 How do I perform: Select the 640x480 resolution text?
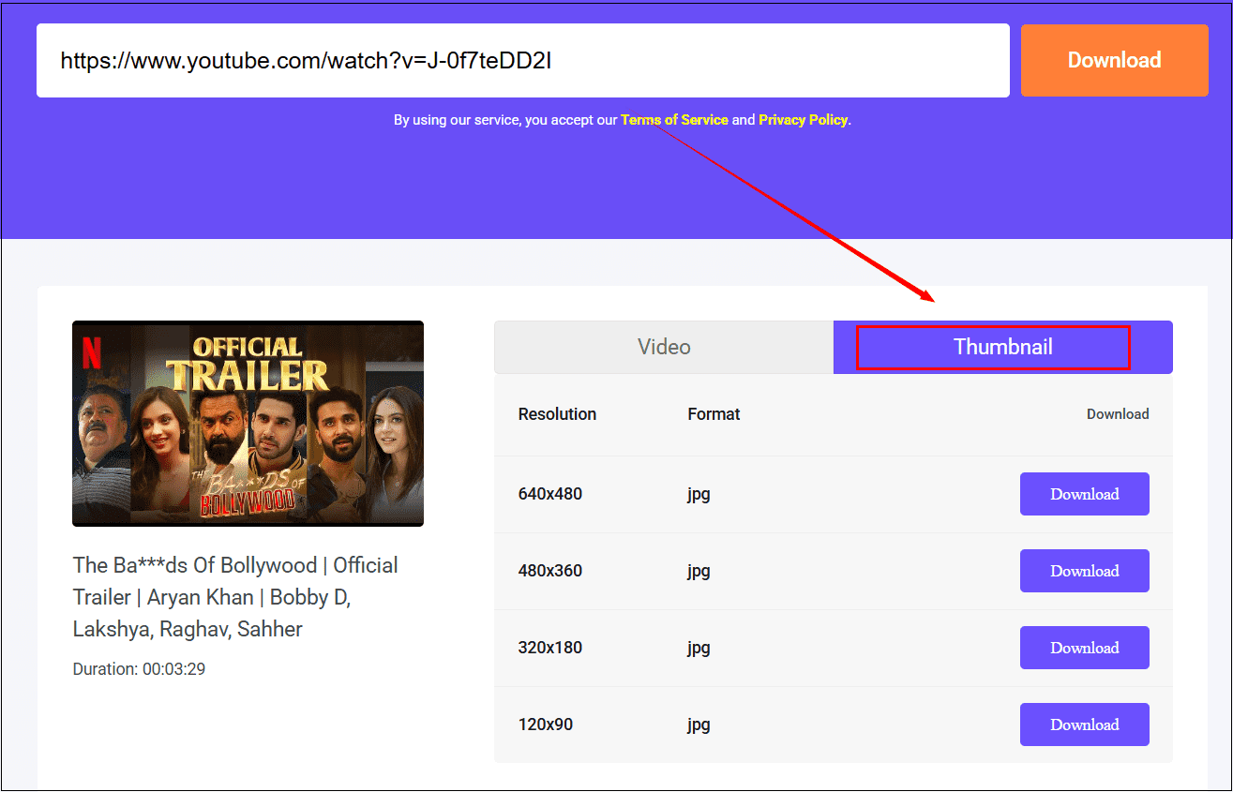tap(550, 494)
